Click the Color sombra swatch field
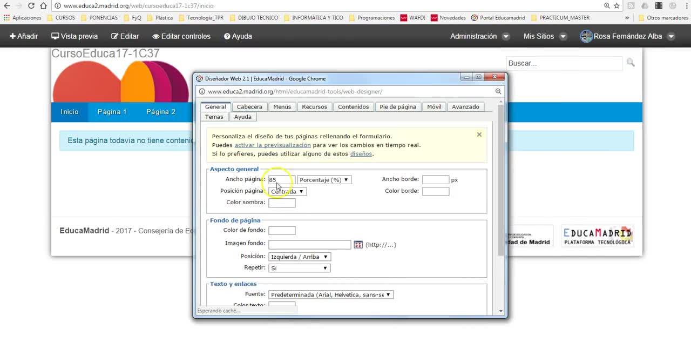The height and width of the screenshot is (349, 691). 282,203
